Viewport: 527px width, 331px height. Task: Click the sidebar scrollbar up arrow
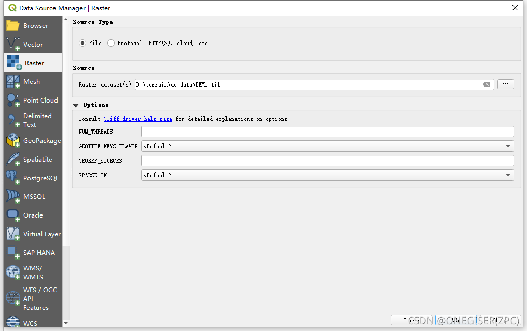[66, 20]
